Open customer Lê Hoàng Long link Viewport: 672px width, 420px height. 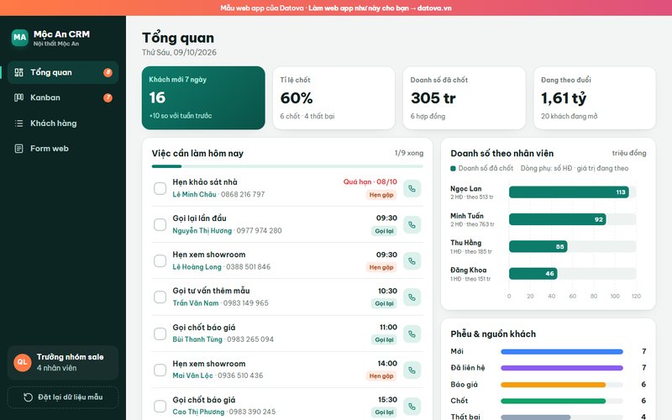click(197, 267)
